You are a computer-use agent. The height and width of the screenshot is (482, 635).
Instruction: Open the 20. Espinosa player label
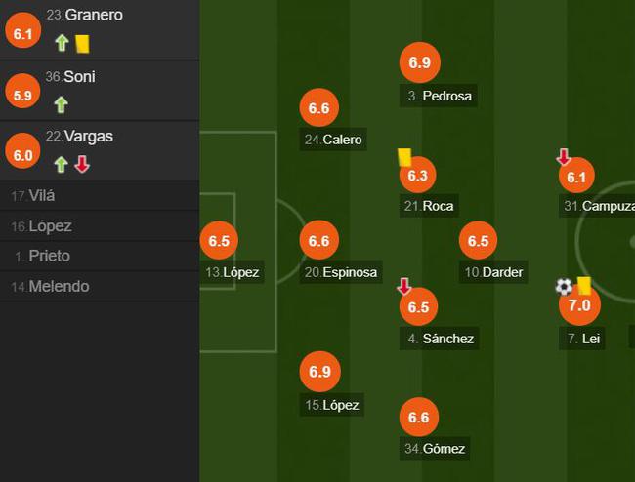[341, 272]
